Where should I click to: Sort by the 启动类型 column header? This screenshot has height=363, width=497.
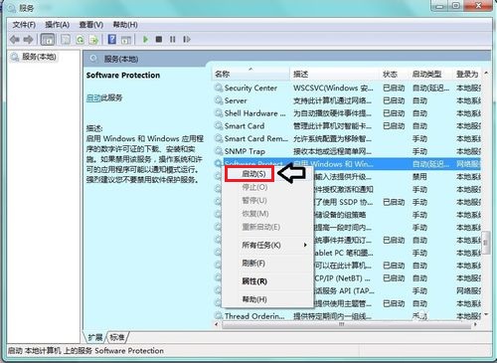click(430, 74)
